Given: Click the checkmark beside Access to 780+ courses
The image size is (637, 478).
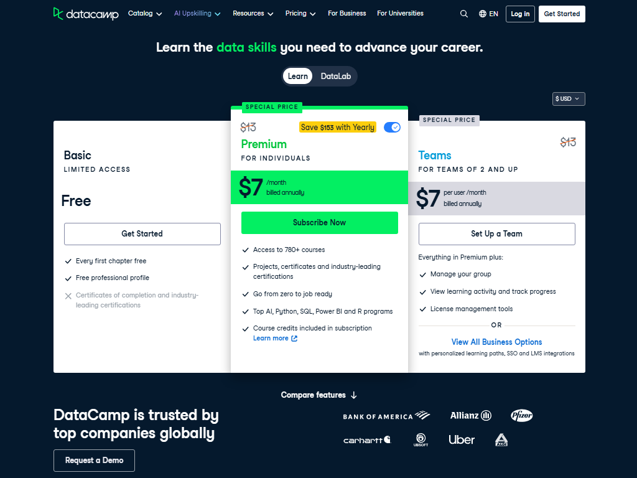Looking at the screenshot, I should pyautogui.click(x=245, y=250).
